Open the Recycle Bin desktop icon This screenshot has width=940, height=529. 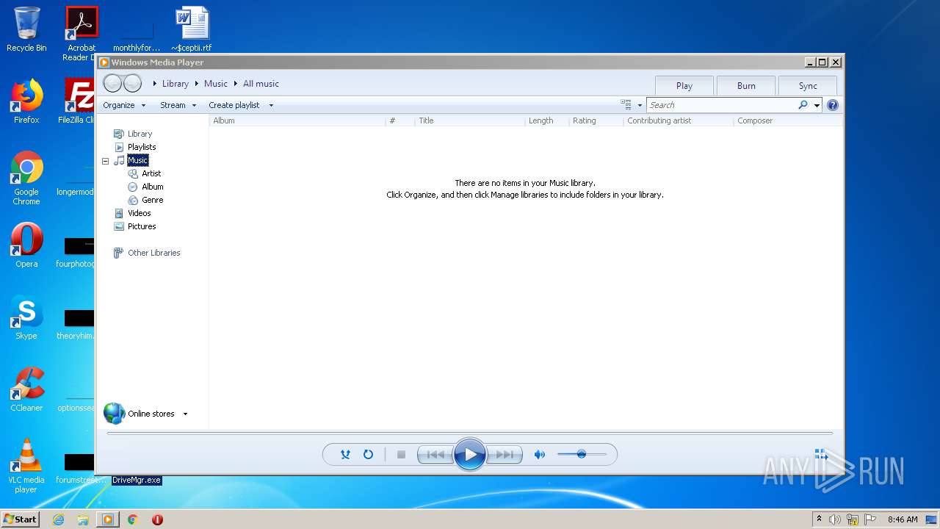point(26,29)
